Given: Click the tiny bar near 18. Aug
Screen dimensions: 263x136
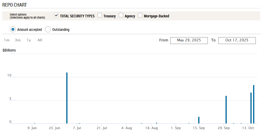Looking at the screenshot, I should tap(157, 123).
